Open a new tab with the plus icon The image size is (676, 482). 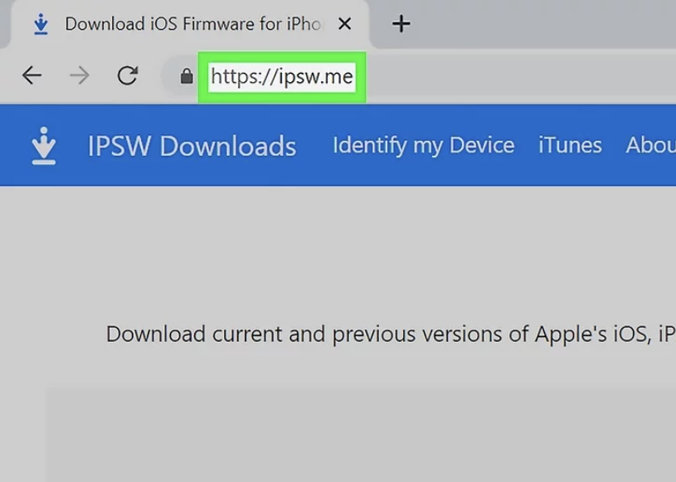pos(401,23)
